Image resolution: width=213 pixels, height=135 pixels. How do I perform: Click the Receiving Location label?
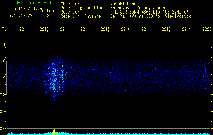82,8
